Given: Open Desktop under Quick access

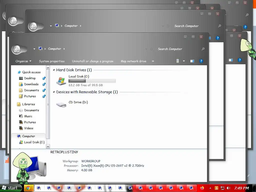Looking at the screenshot, I should pos(30,78).
